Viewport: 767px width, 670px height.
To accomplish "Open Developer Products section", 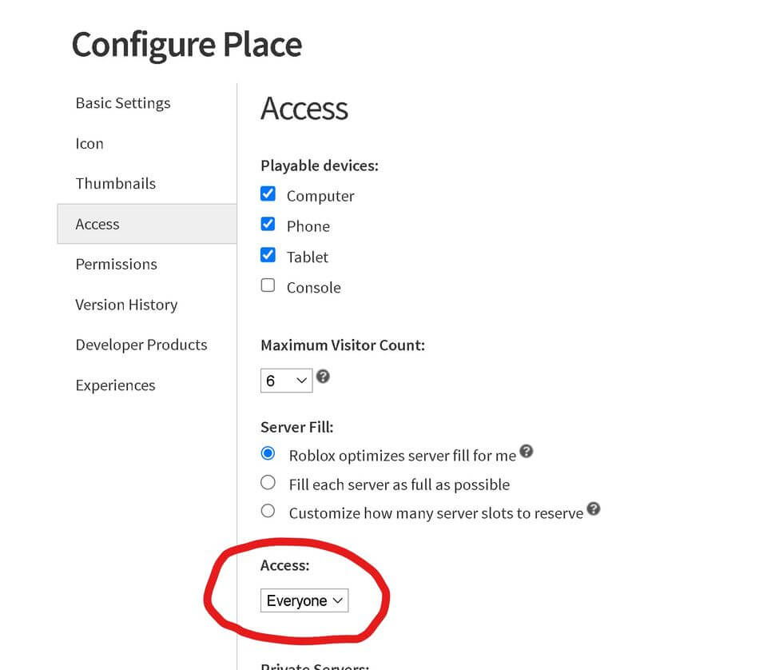I will pyautogui.click(x=141, y=345).
